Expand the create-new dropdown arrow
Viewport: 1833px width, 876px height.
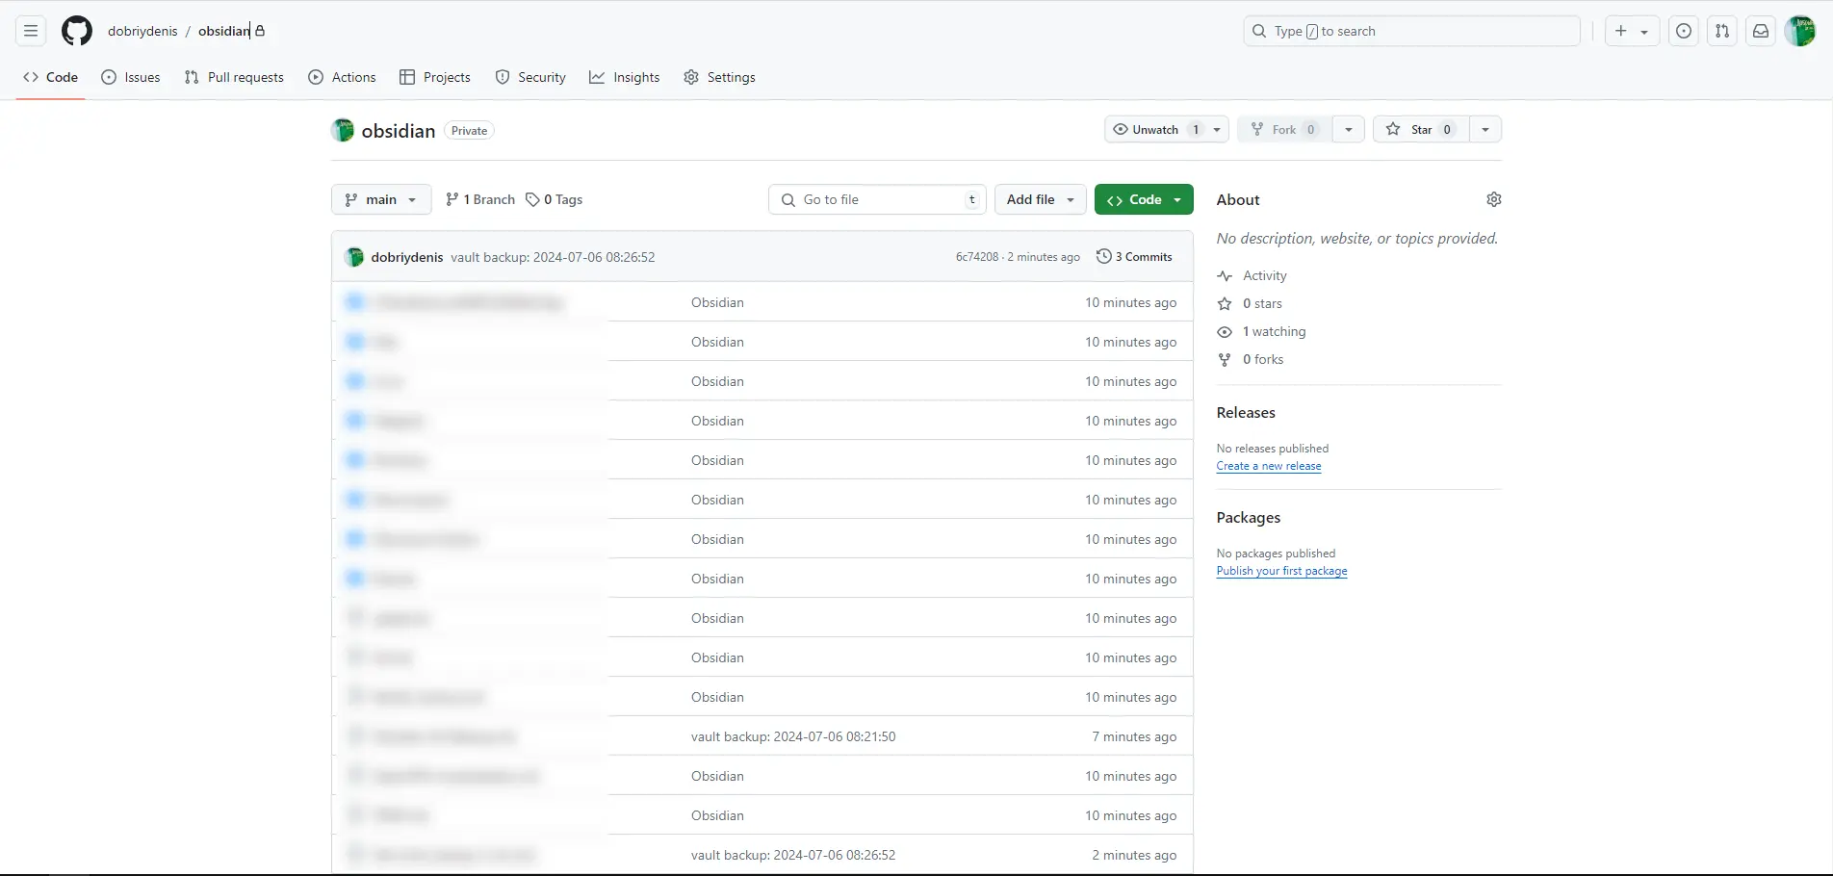(1644, 32)
